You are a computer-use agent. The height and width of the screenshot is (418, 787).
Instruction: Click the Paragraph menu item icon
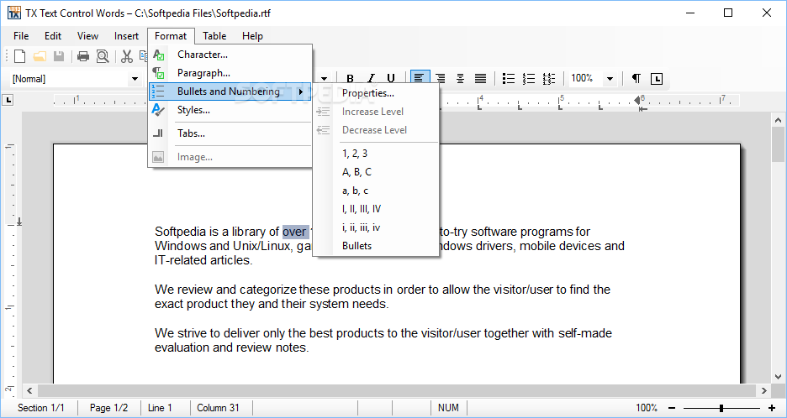point(159,73)
